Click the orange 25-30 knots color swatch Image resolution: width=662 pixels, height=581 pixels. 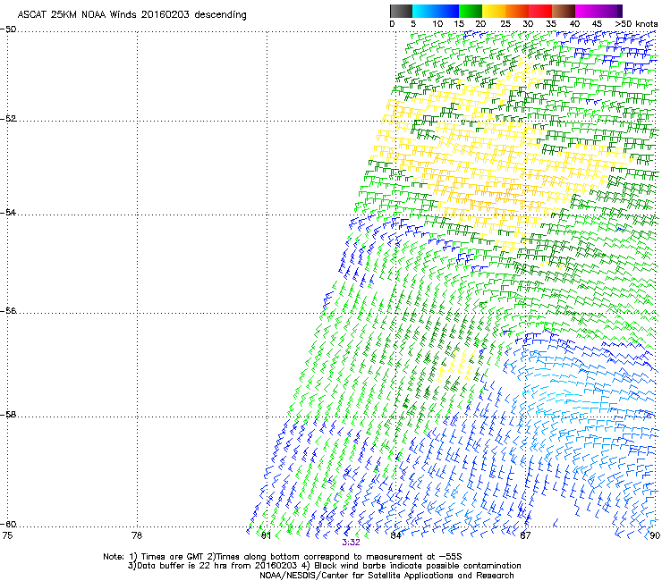(517, 11)
